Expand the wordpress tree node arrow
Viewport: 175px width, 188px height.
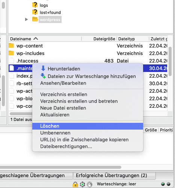pyautogui.click(x=26, y=19)
